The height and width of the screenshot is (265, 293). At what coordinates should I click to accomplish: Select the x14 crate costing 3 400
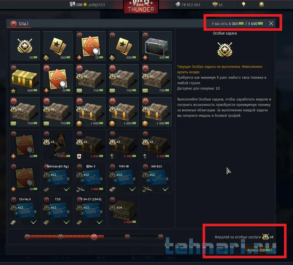(x=124, y=211)
